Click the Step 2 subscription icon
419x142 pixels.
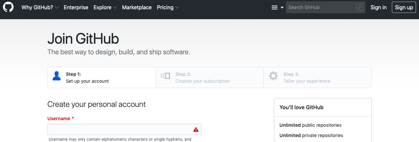[x=165, y=76]
